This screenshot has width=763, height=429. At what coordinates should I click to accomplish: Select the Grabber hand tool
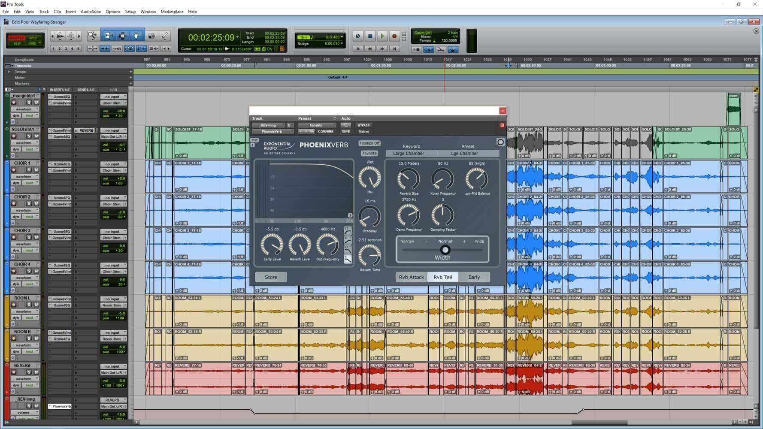click(136, 36)
